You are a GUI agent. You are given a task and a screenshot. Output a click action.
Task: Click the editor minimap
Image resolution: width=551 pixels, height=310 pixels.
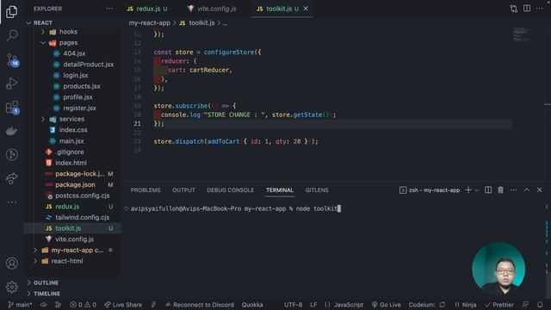(x=523, y=35)
